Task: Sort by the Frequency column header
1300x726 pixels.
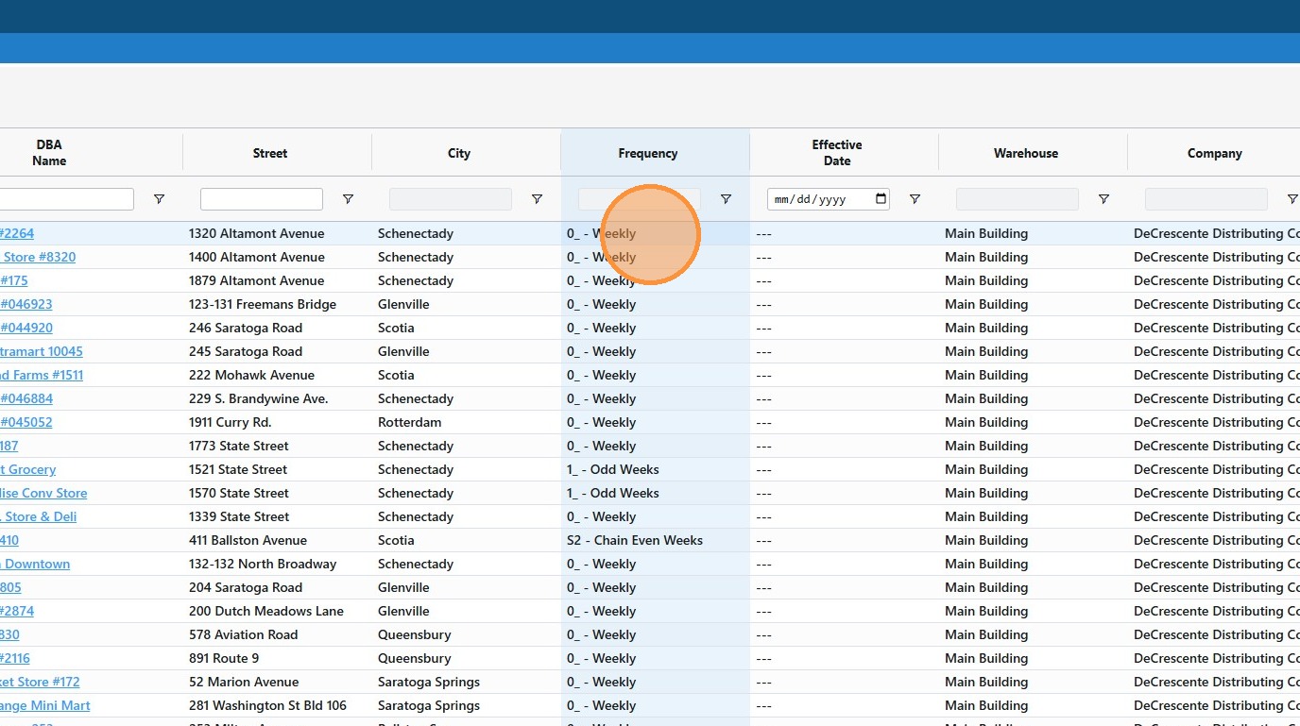Action: [647, 153]
